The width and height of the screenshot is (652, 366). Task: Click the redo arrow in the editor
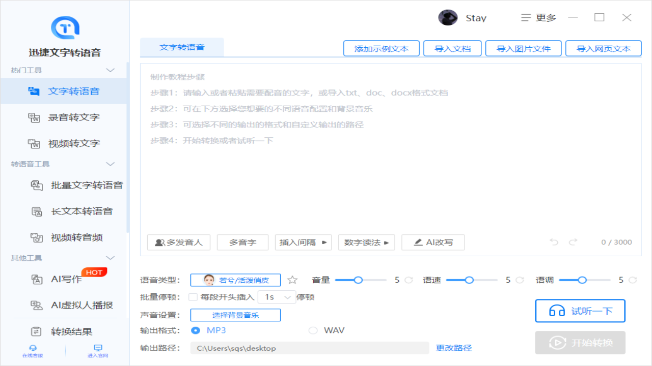573,242
